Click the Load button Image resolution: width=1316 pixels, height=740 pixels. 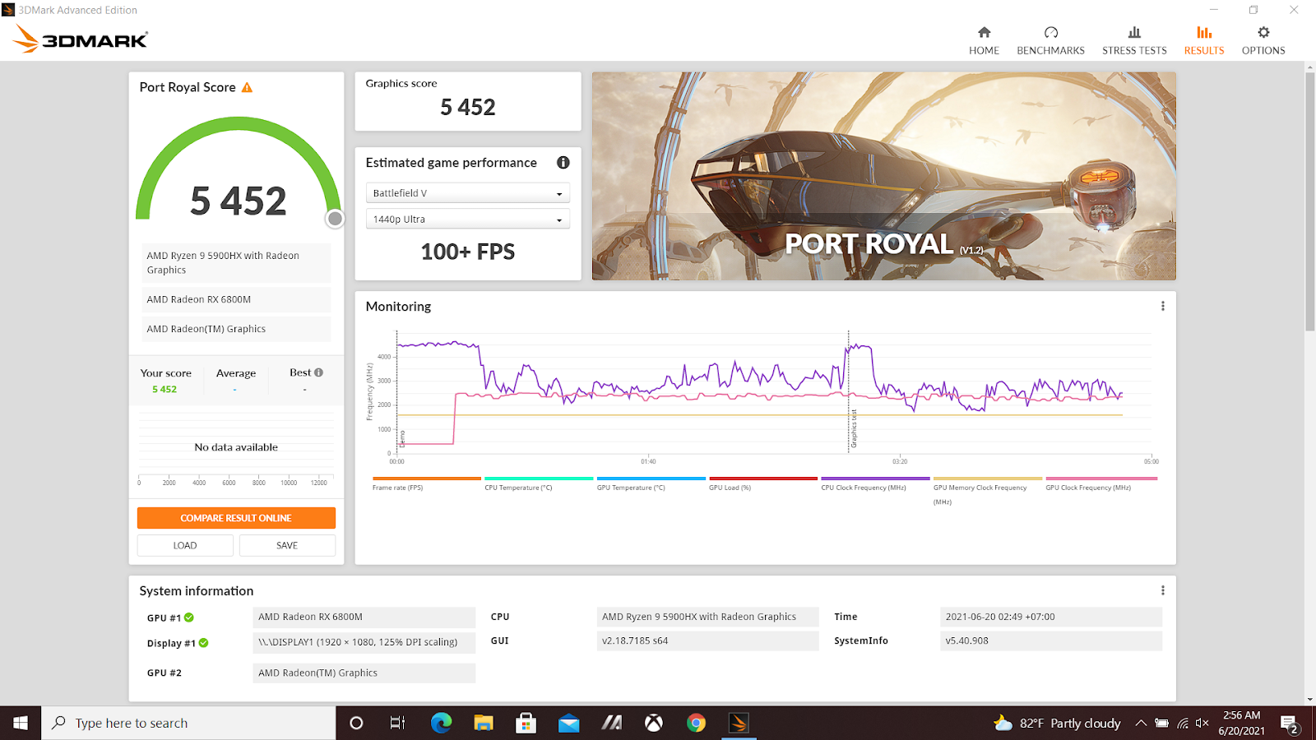click(x=185, y=545)
